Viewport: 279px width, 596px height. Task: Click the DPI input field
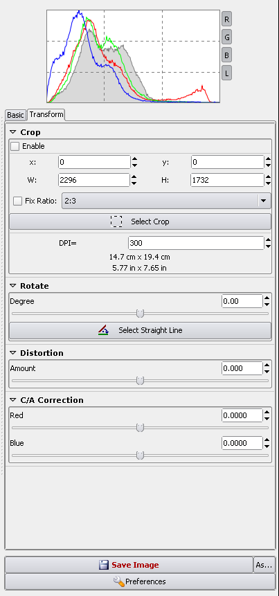point(196,243)
